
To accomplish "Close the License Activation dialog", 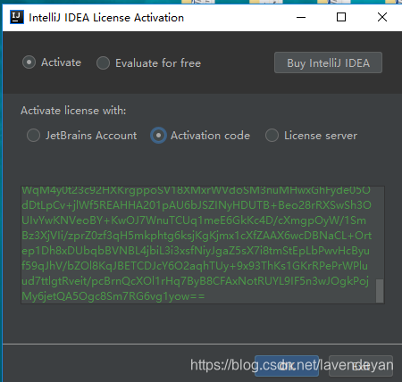I will (x=382, y=17).
